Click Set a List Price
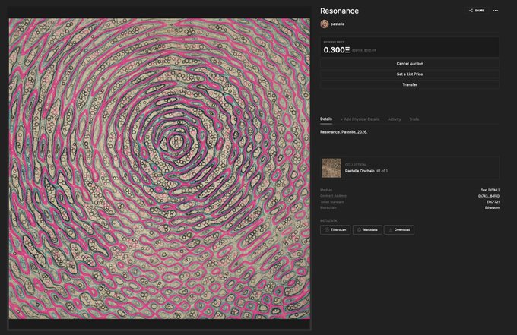 tap(410, 74)
